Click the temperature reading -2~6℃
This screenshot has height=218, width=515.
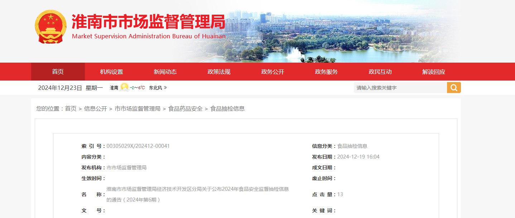click(x=138, y=88)
